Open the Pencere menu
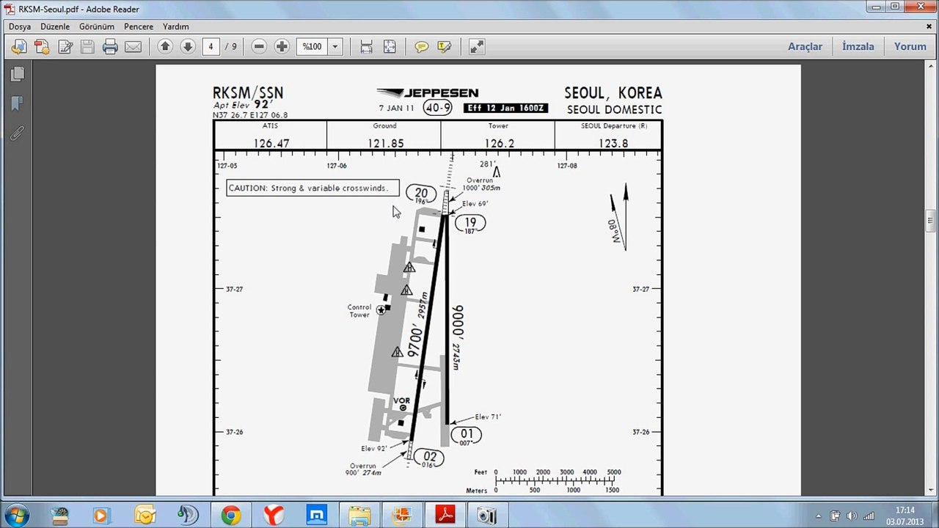Image resolution: width=939 pixels, height=528 pixels. [139, 26]
